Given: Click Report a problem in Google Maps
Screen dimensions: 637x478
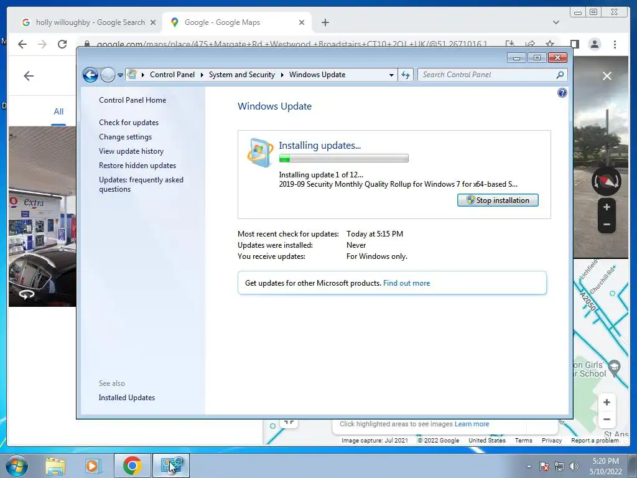Looking at the screenshot, I should (x=595, y=440).
